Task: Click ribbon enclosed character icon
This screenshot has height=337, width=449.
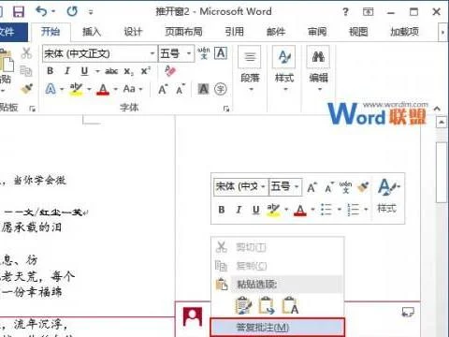Action: click(221, 90)
